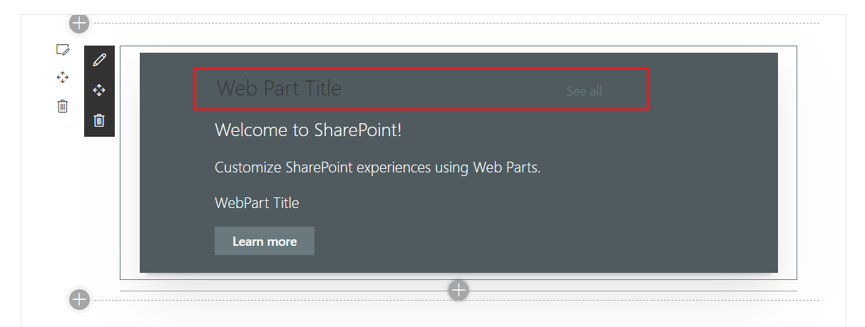Select the Welcome to SharePoint! heading

click(x=308, y=130)
